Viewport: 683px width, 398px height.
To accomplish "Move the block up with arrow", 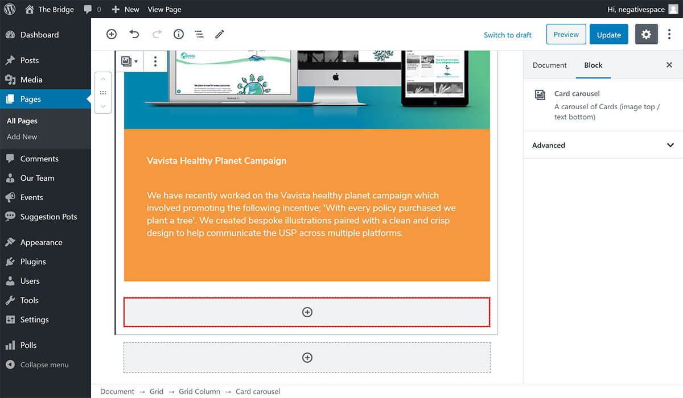I will [x=103, y=79].
